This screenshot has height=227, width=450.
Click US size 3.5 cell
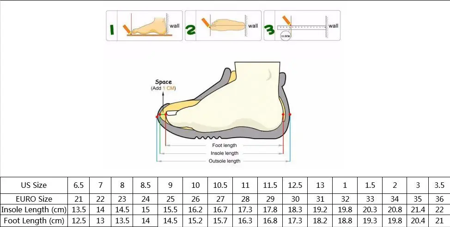[439, 185]
